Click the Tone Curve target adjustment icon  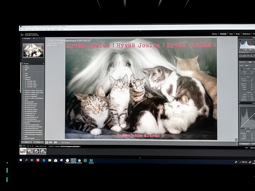(x=240, y=106)
